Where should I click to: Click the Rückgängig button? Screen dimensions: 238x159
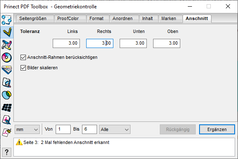click(178, 129)
